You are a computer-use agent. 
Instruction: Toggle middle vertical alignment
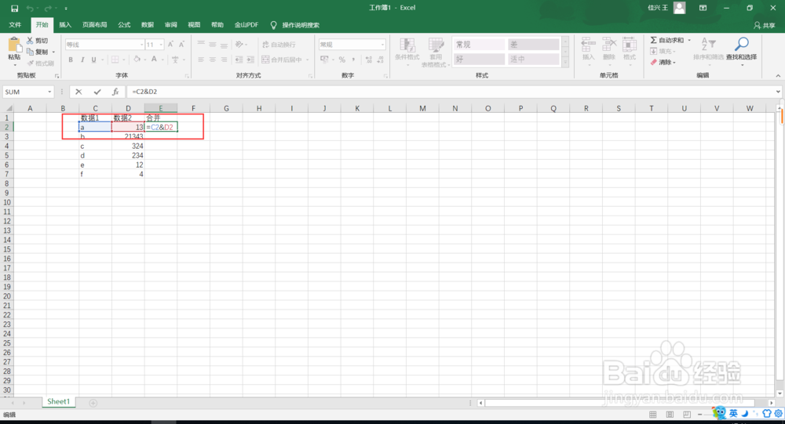point(212,45)
